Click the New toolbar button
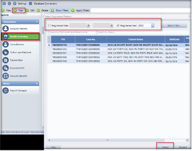The height and width of the screenshot is (151, 192). coord(18,10)
